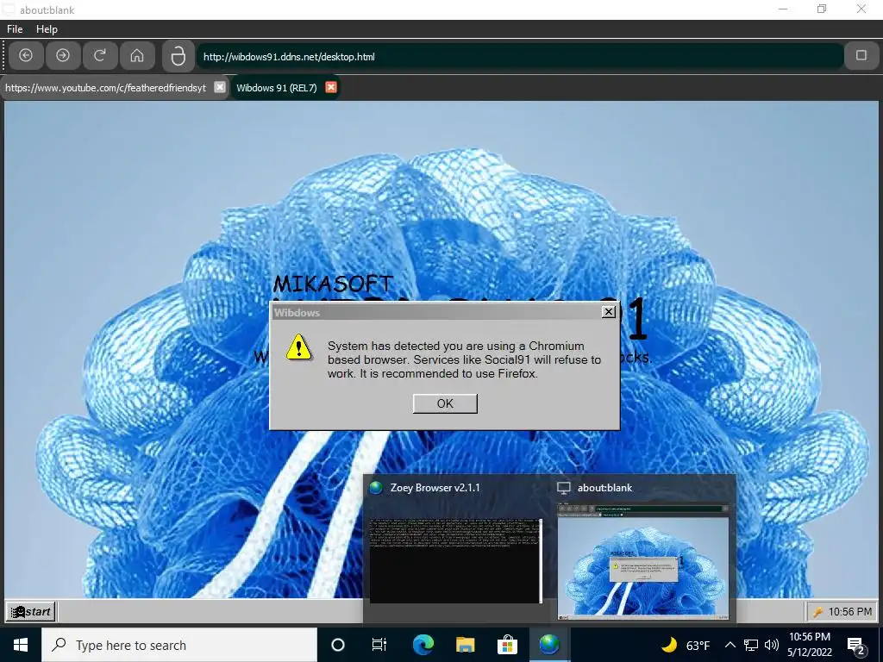
Task: Click the Chromium warning message text
Action: point(464,359)
